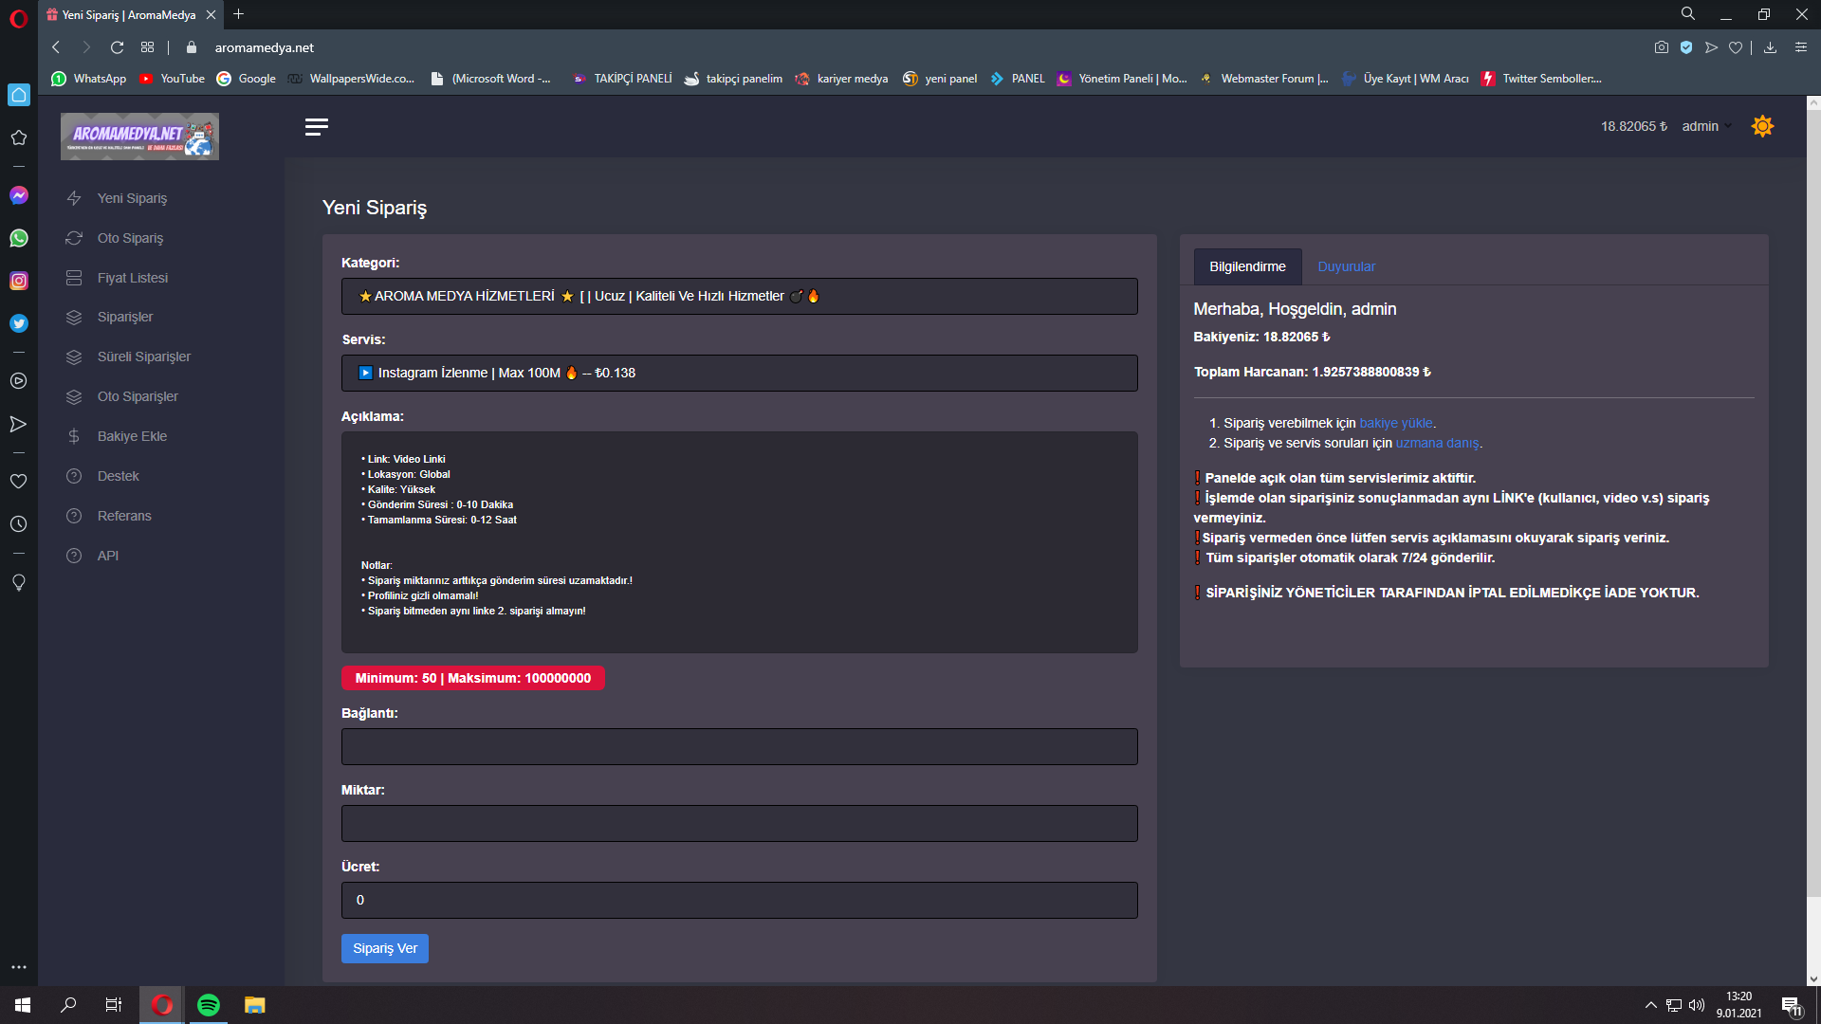This screenshot has width=1821, height=1024.
Task: Toggle the hamburger menu button
Action: coord(317,127)
